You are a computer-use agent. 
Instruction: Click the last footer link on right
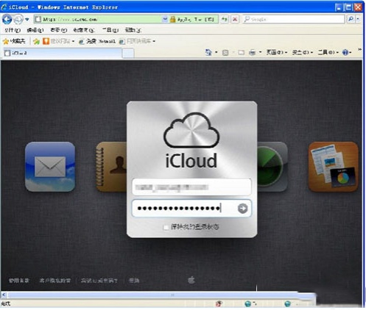134,281
